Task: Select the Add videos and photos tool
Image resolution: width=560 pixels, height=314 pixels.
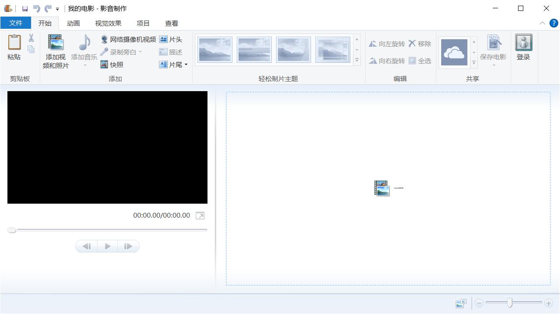Action: 55,51
